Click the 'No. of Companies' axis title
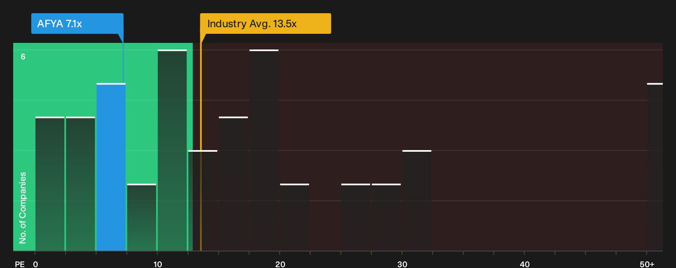This screenshot has height=268, width=676. coord(23,208)
